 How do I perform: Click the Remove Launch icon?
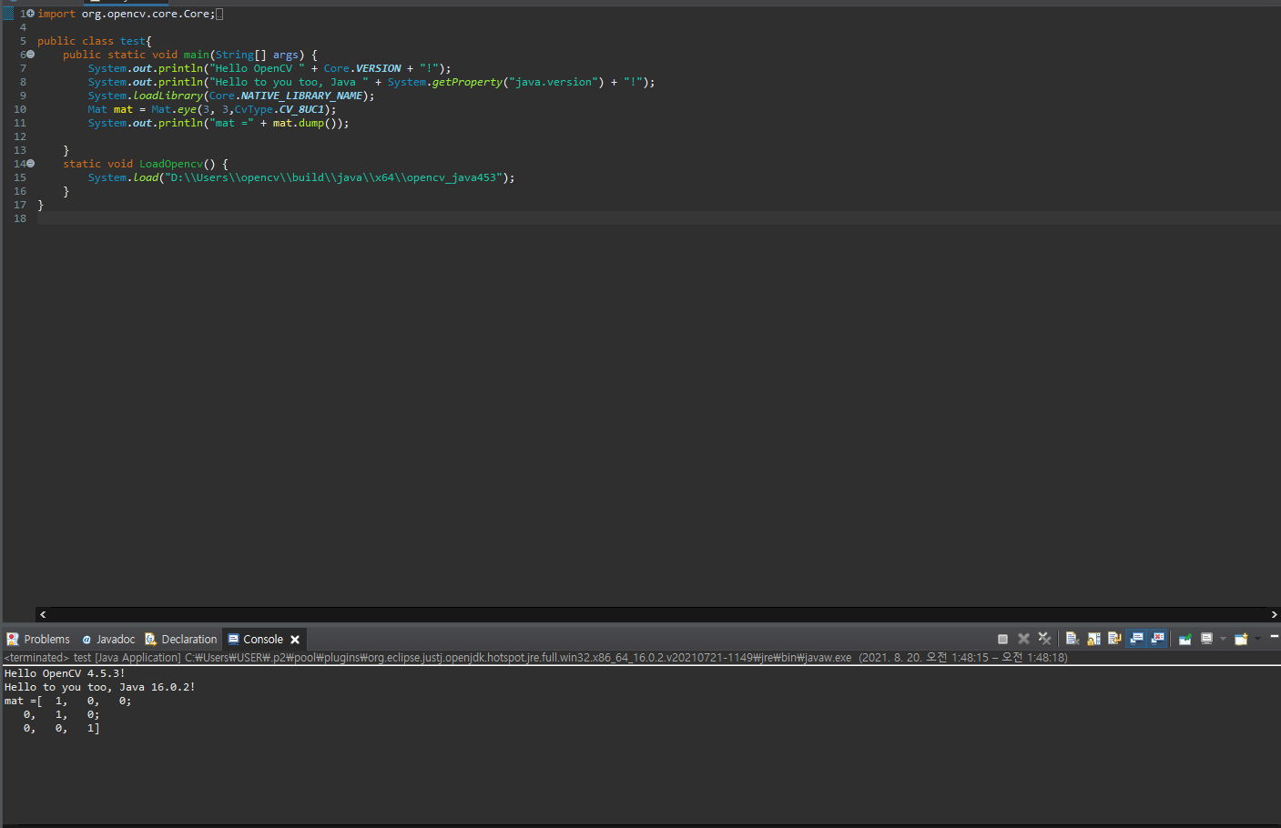1023,639
